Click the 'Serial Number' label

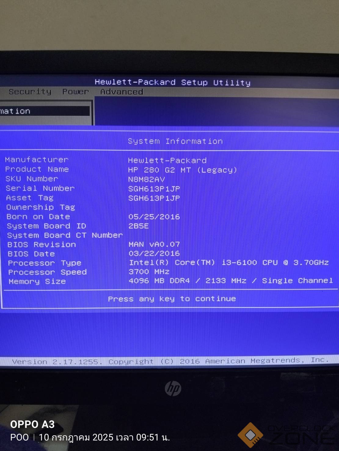pyautogui.click(x=40, y=188)
